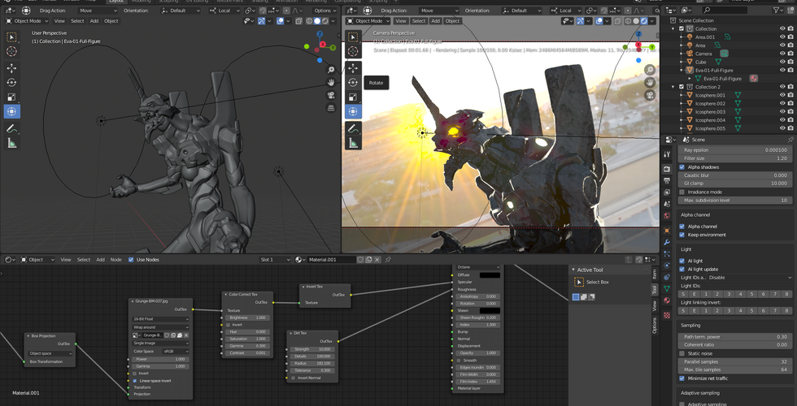Open Object Mode dropdown in left viewport

(x=27, y=21)
